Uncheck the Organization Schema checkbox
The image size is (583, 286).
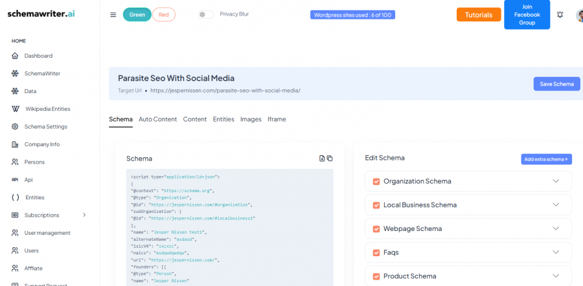click(376, 181)
